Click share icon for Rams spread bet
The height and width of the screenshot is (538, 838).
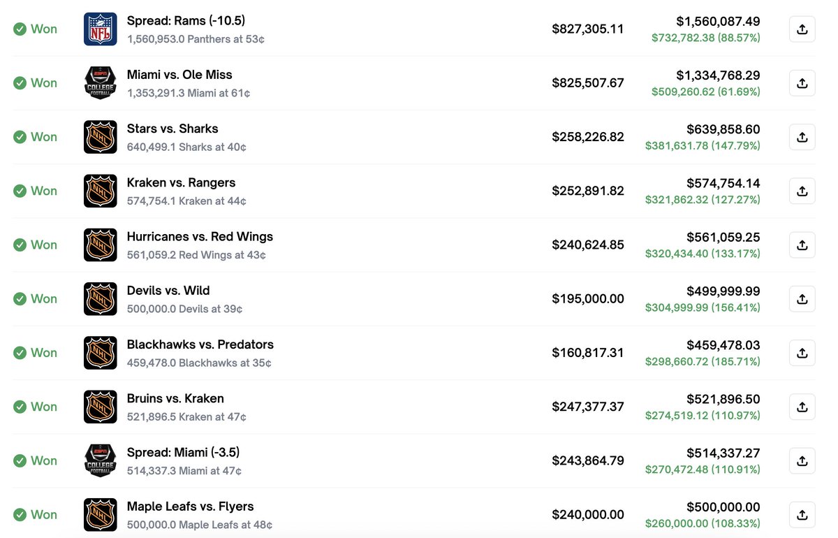click(802, 29)
